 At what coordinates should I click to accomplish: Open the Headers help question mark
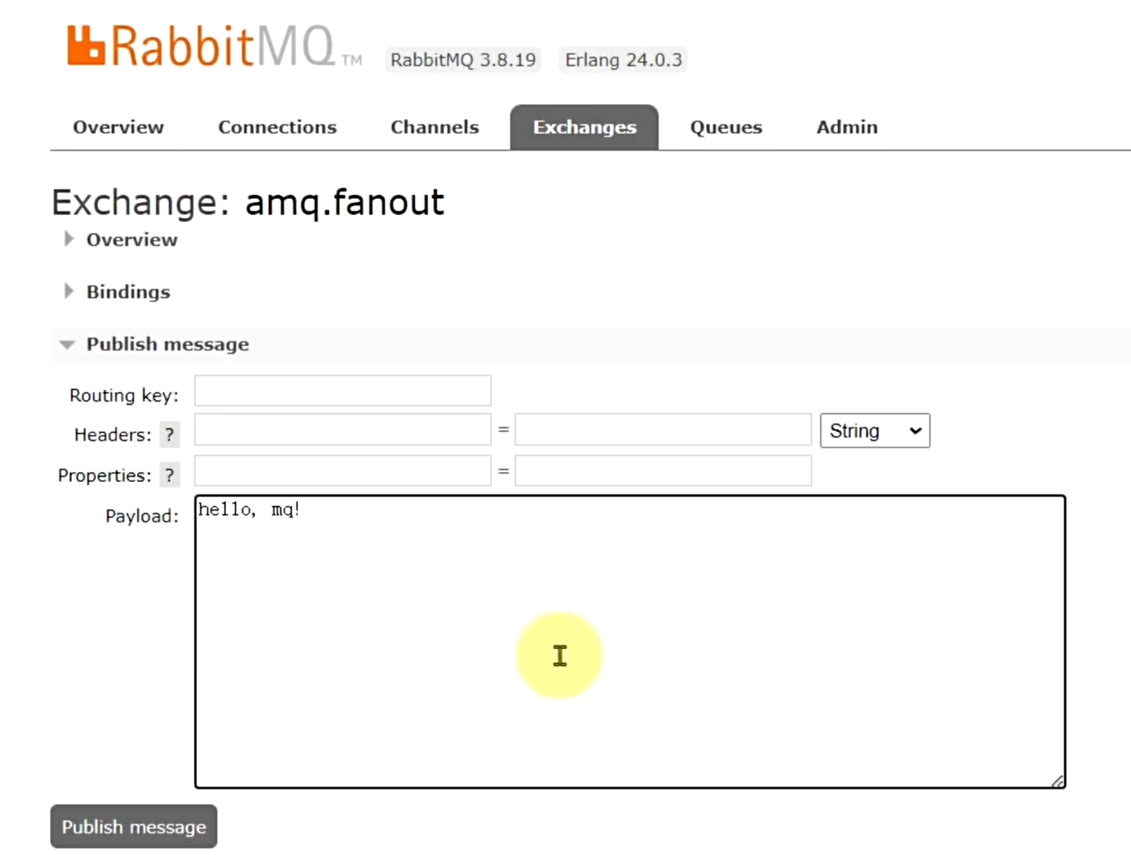(170, 435)
